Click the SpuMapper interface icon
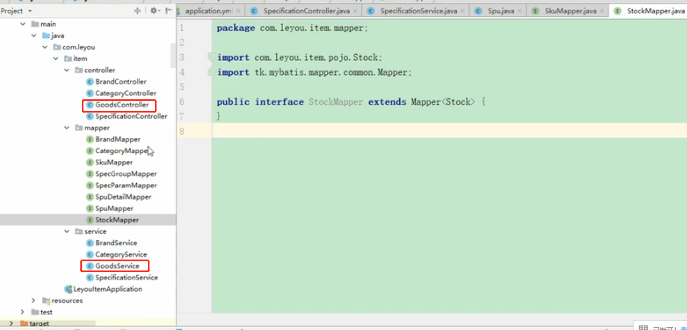The image size is (687, 330). (x=90, y=208)
